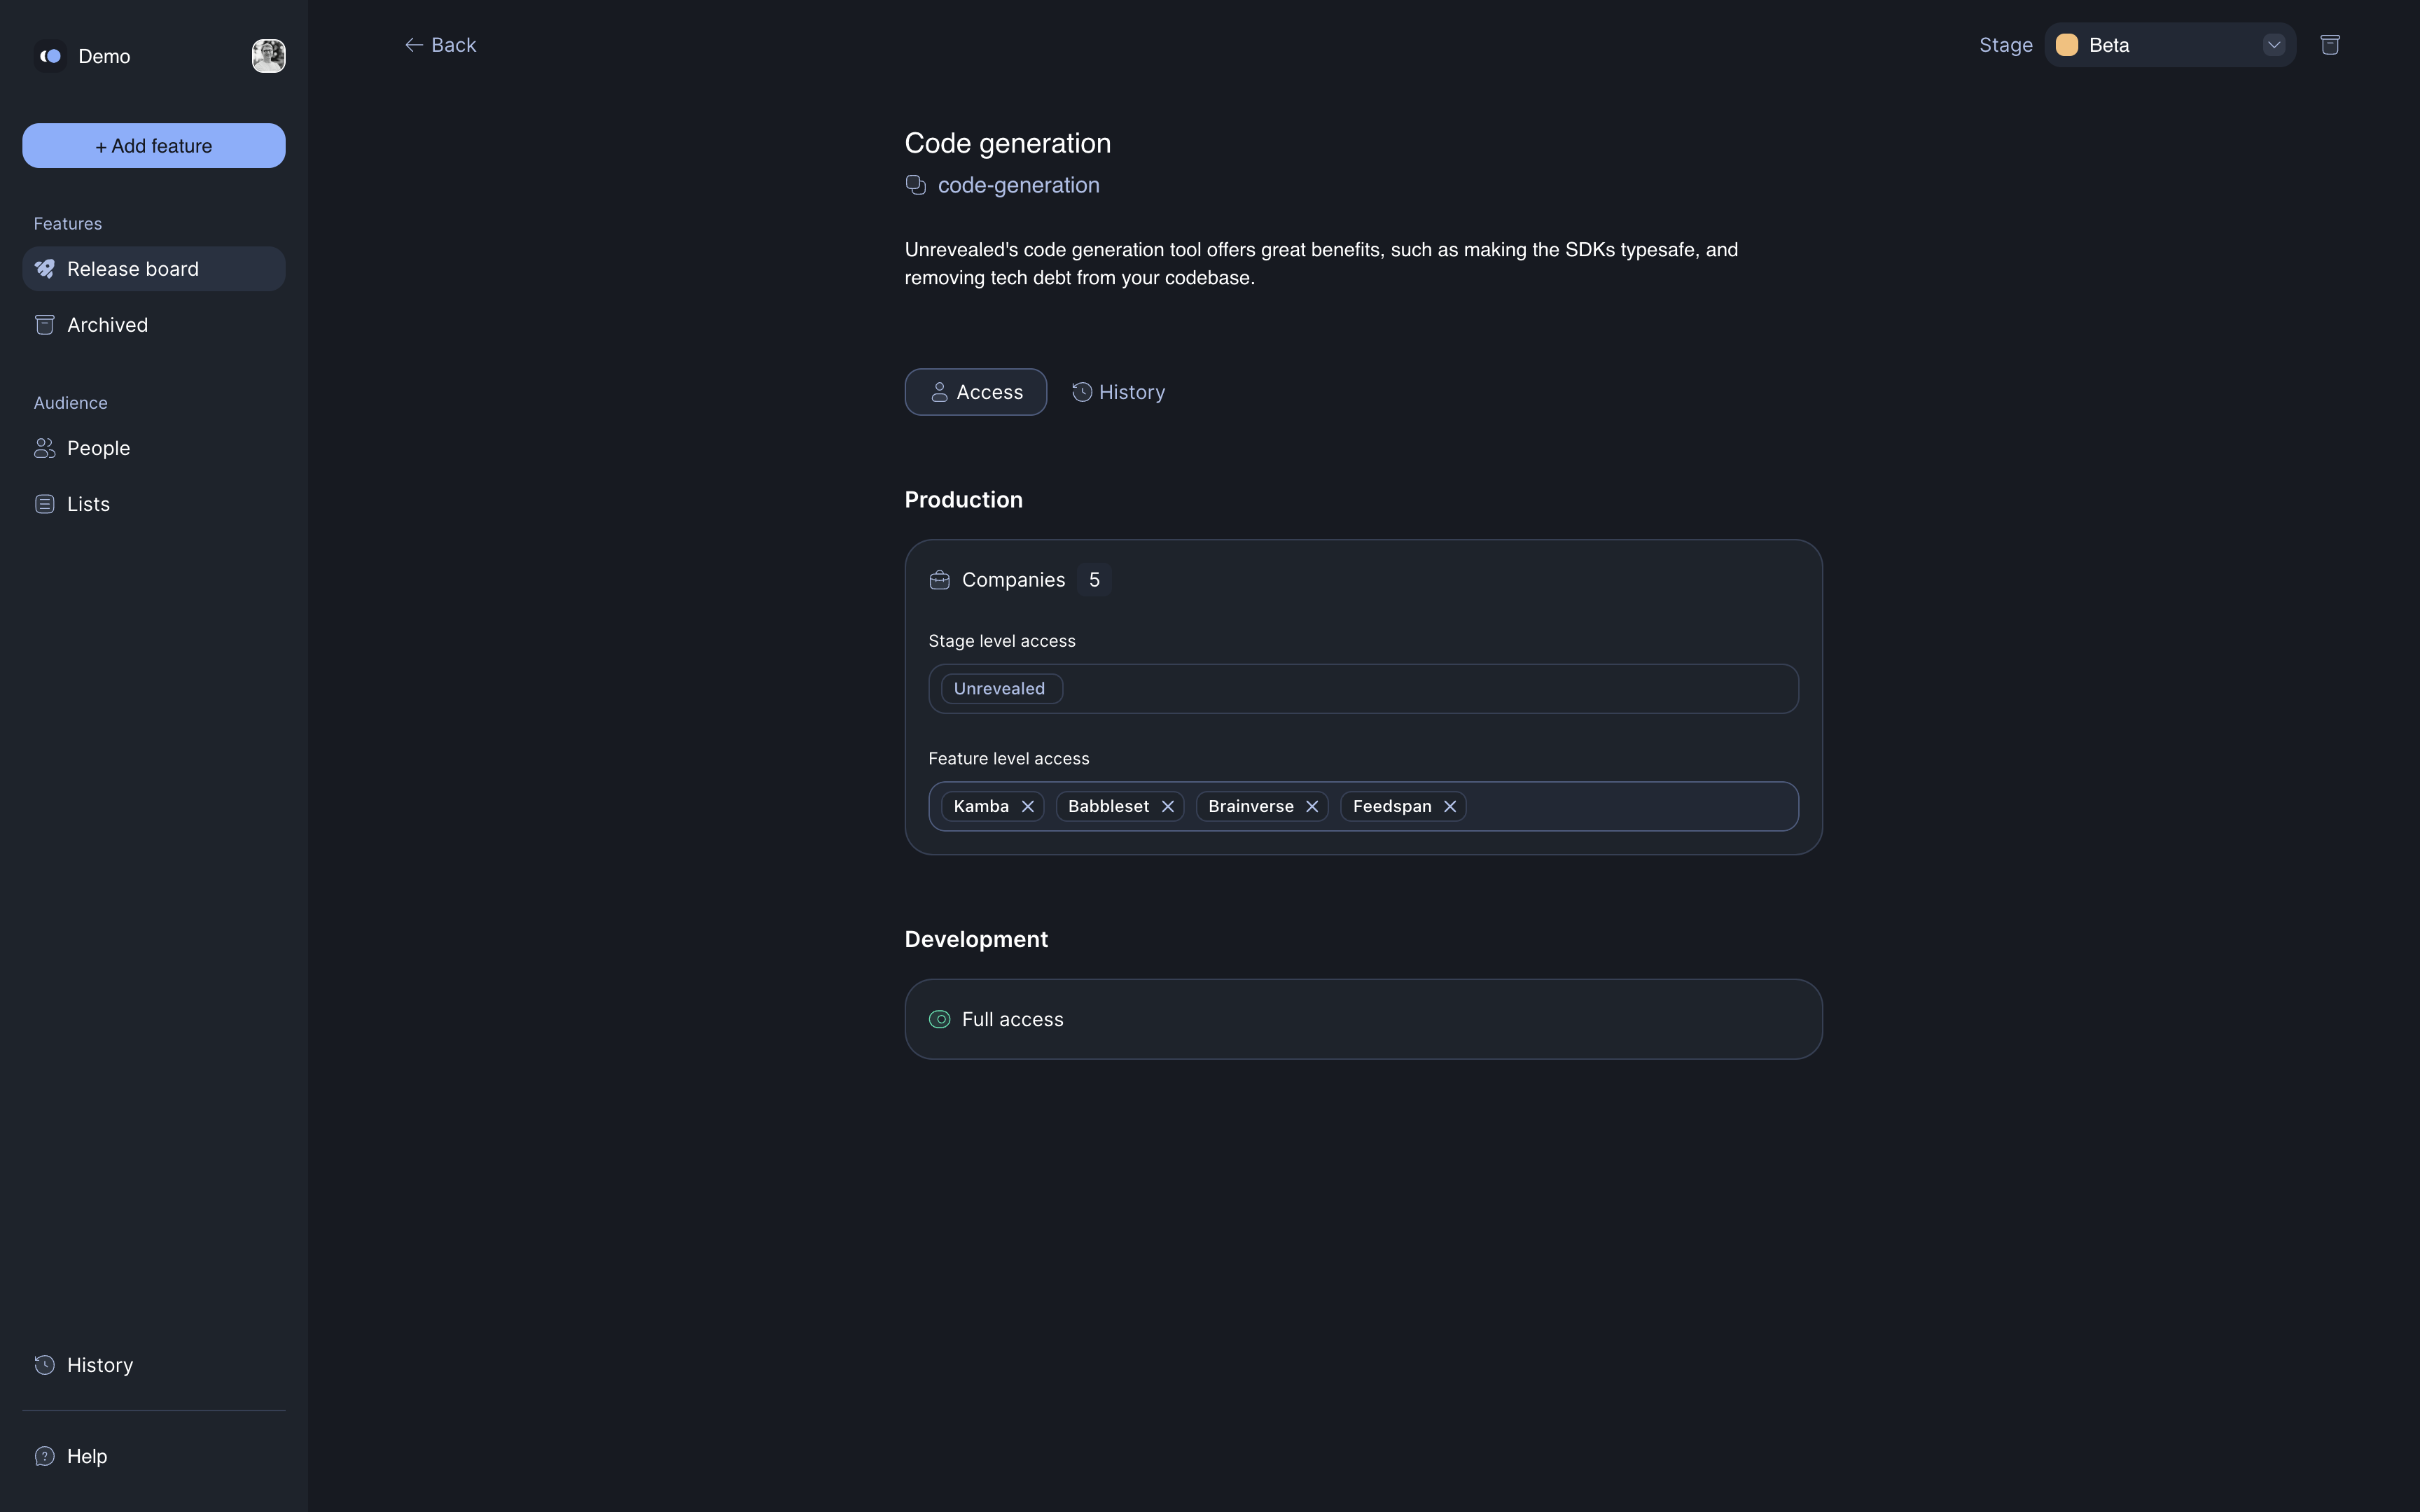Click the delete/trash icon top right
Viewport: 2420px width, 1512px height.
(x=2330, y=43)
